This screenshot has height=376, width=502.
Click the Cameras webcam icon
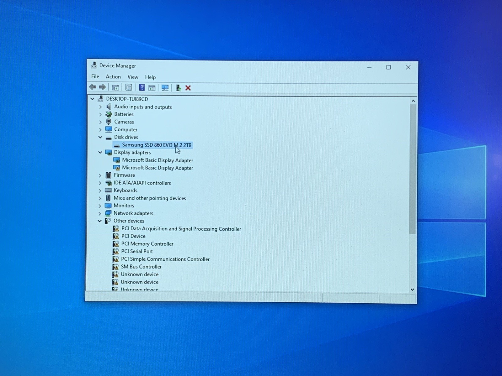coord(109,122)
